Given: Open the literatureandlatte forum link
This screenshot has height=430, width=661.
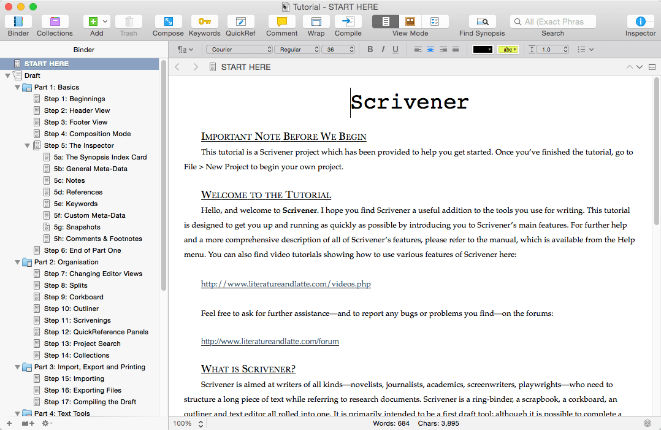Looking at the screenshot, I should (x=270, y=341).
